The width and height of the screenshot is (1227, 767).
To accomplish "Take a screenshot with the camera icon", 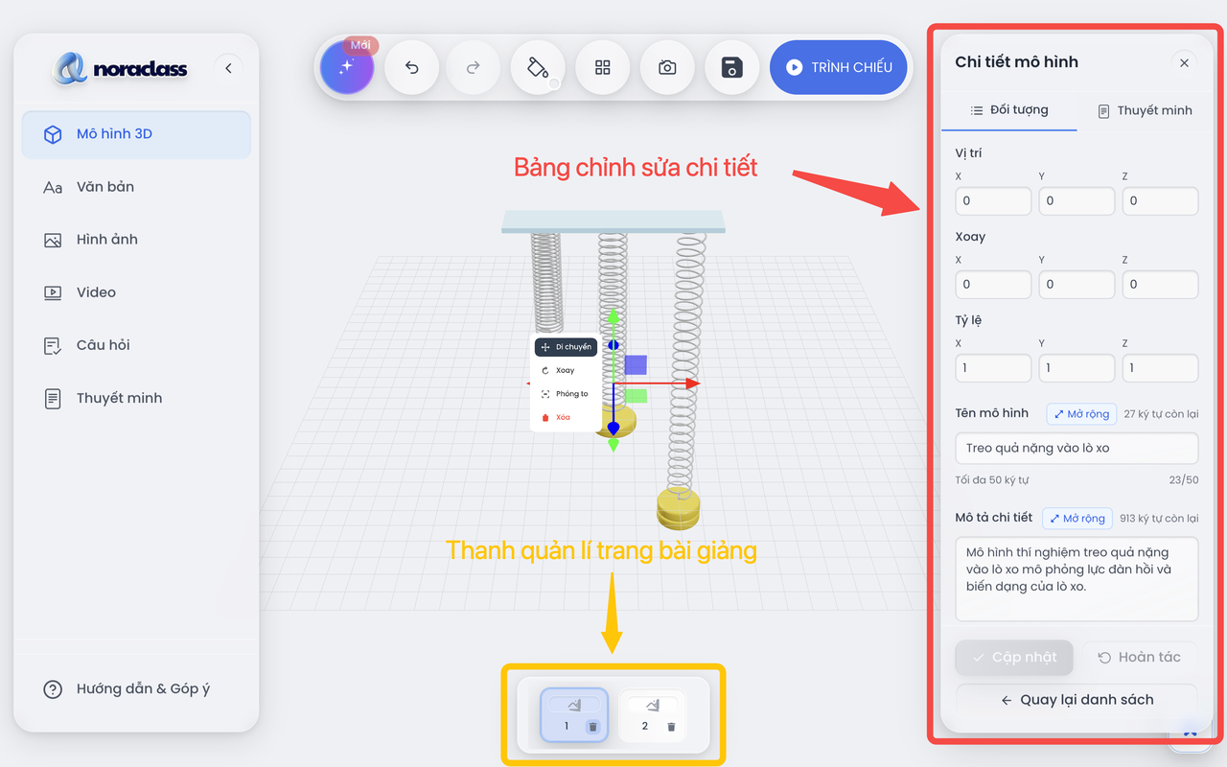I will coord(667,67).
